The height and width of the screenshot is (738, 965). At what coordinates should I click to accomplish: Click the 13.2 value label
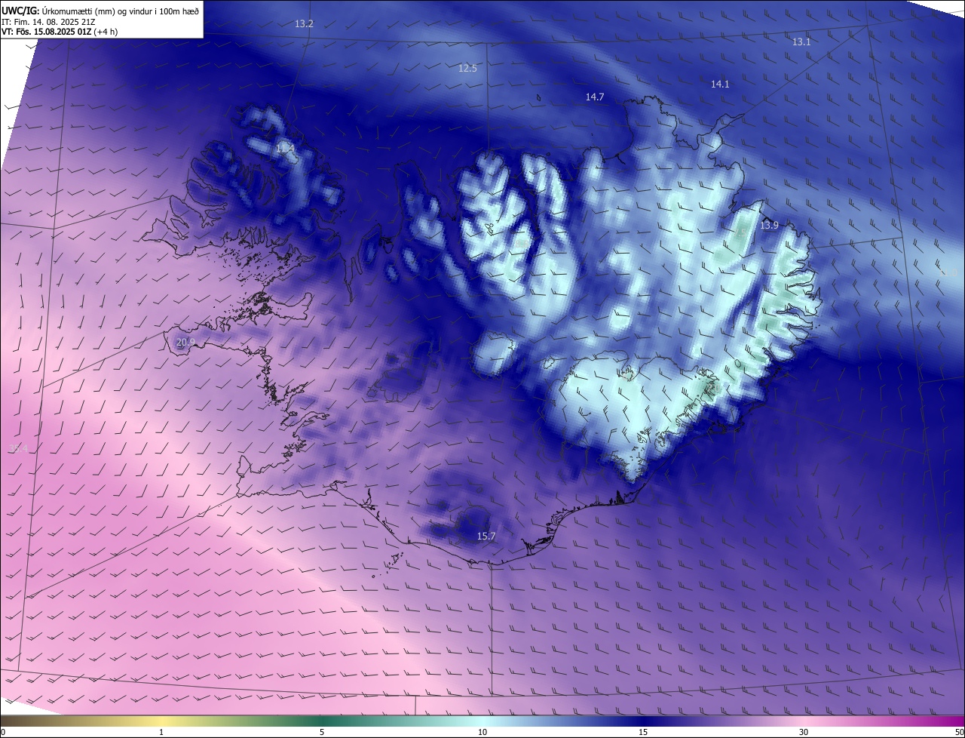point(304,24)
